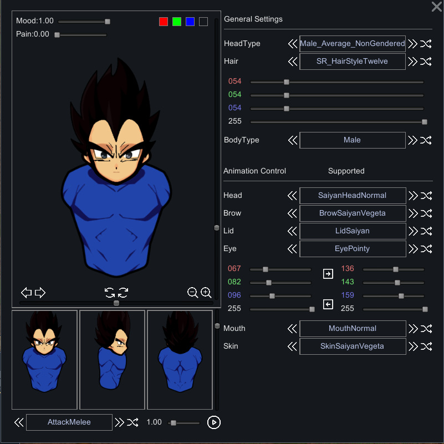Open the AttackMelee animation selector
Viewport: 444px width, 444px height.
click(69, 422)
